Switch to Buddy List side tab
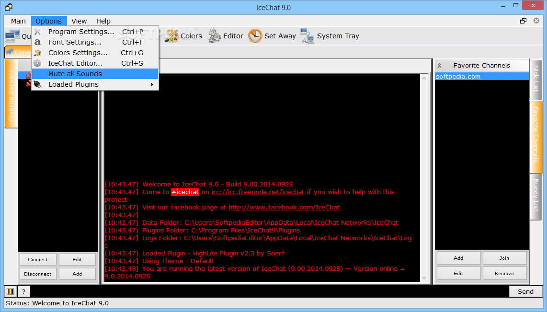Viewport: 547px width, 312px height. pyautogui.click(x=536, y=196)
